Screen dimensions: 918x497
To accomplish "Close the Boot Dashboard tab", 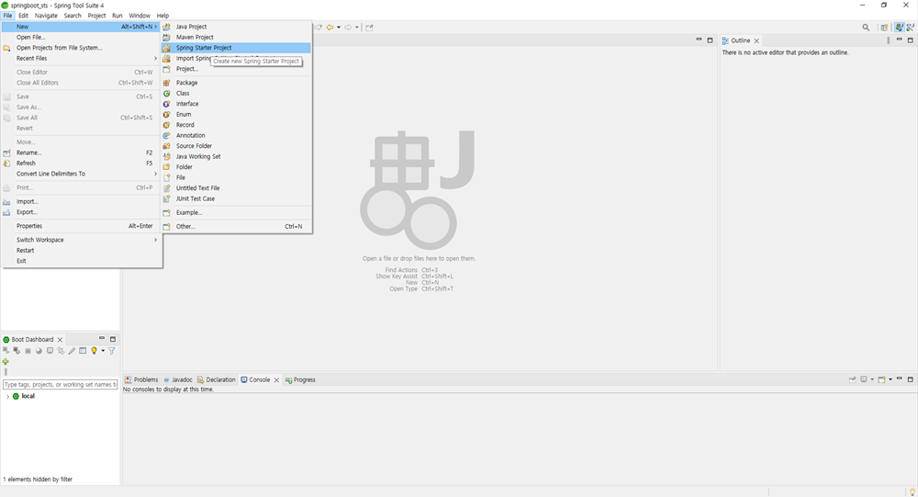I will point(60,340).
